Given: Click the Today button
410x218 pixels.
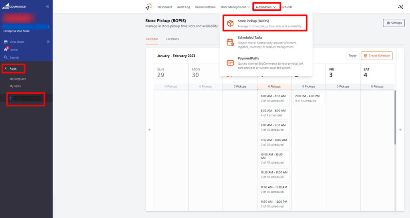Looking at the screenshot, I should [x=352, y=56].
